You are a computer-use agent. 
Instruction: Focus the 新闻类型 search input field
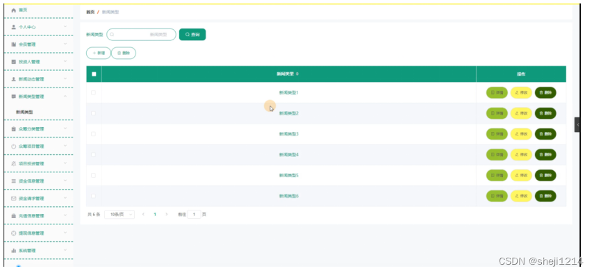click(x=141, y=35)
